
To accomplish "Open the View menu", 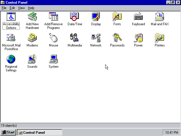I will point(21,8).
